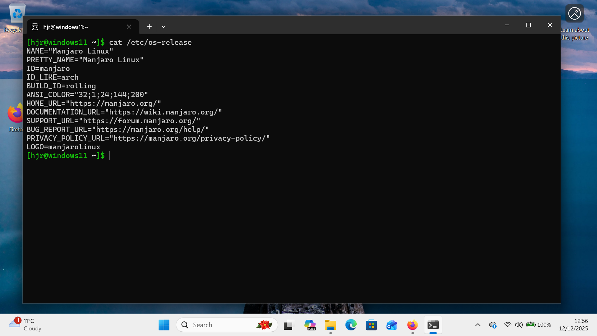
Task: Launch Microsoft Edge from taskbar
Action: 351,325
